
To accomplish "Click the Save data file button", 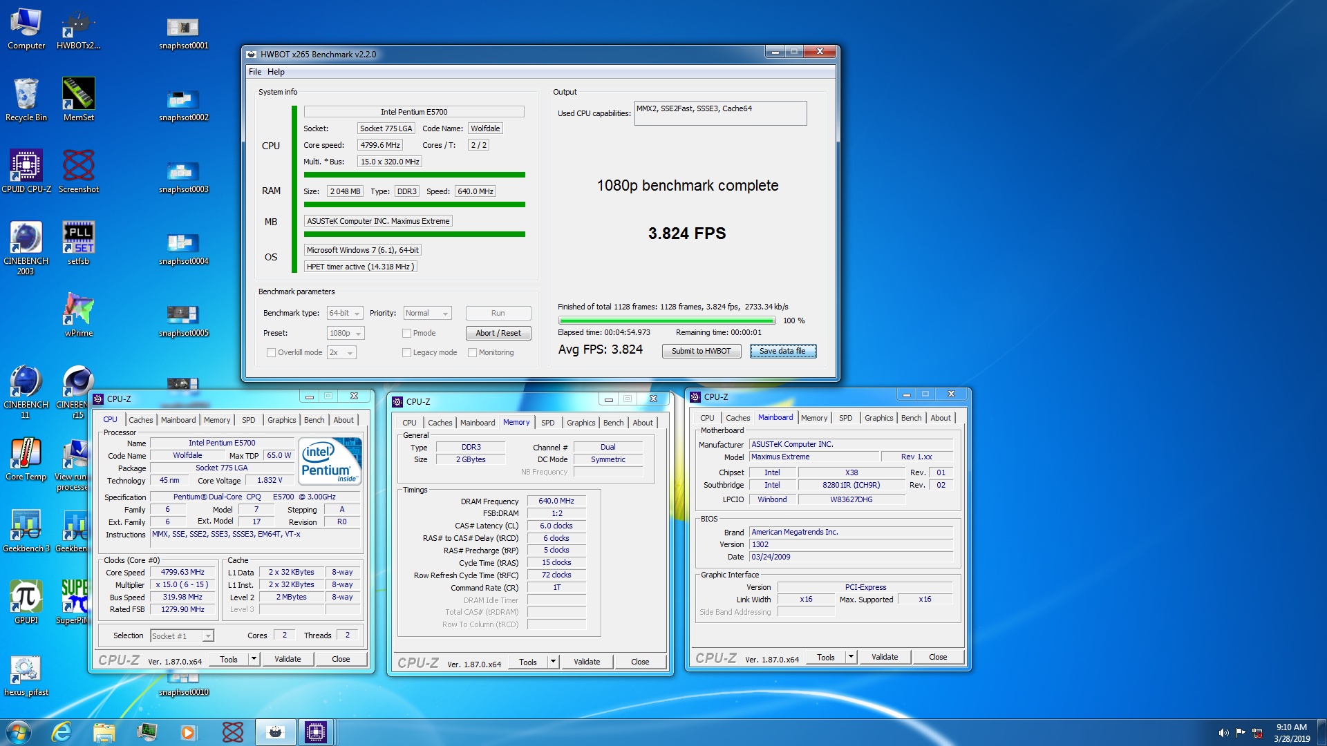I will tap(782, 351).
